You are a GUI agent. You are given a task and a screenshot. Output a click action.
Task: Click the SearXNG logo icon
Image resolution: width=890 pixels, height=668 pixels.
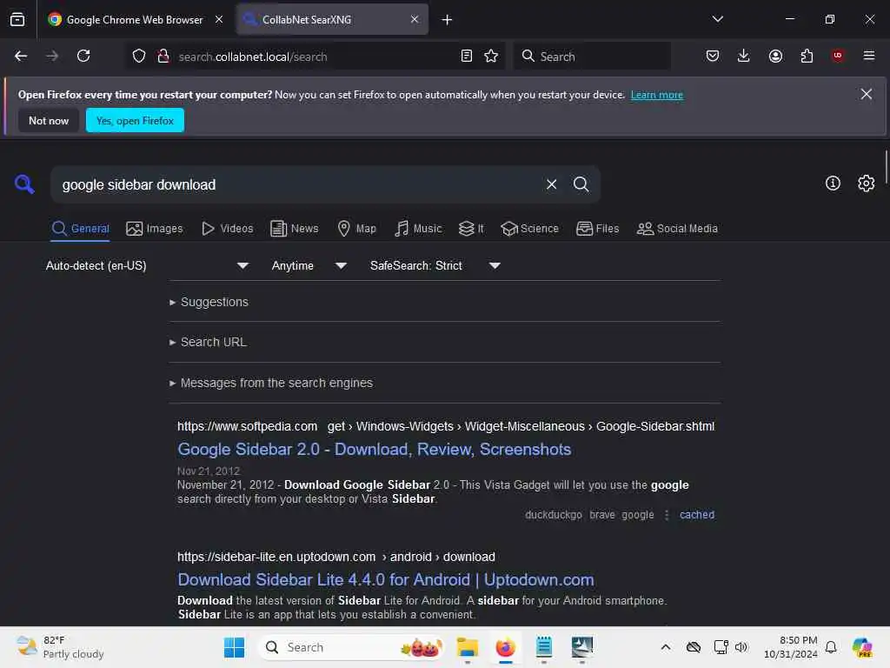(24, 184)
